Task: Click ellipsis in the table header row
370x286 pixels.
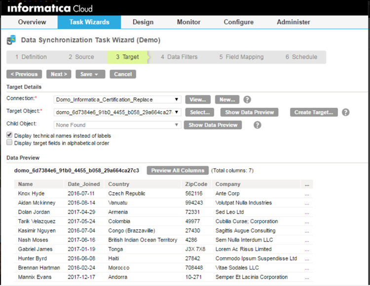Action: point(307,184)
